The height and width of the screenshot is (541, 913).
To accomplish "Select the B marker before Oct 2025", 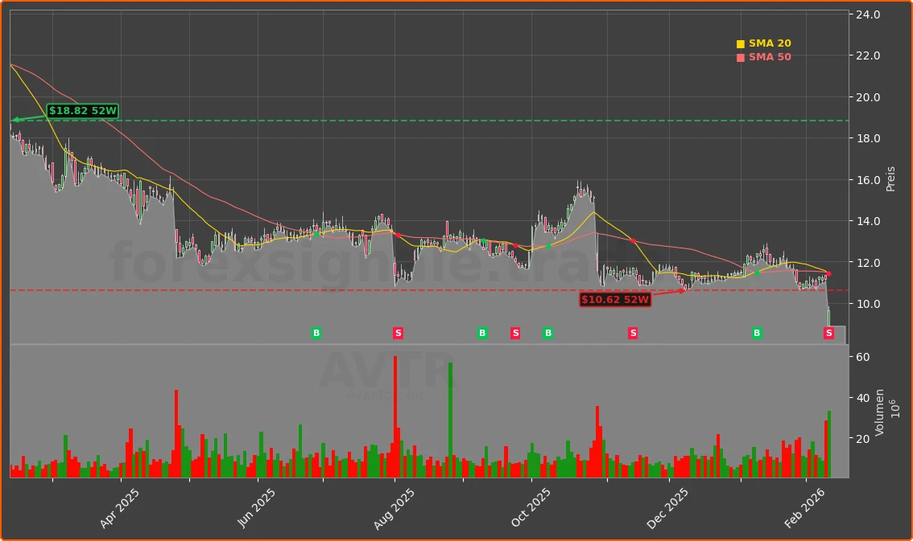I will click(481, 333).
